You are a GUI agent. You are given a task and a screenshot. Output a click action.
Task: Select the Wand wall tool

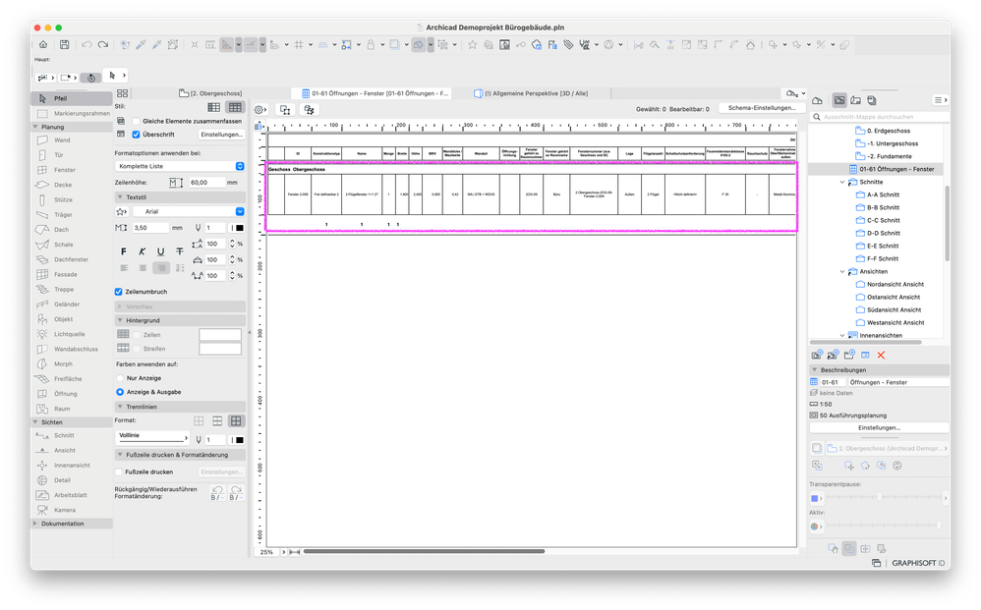coord(72,140)
